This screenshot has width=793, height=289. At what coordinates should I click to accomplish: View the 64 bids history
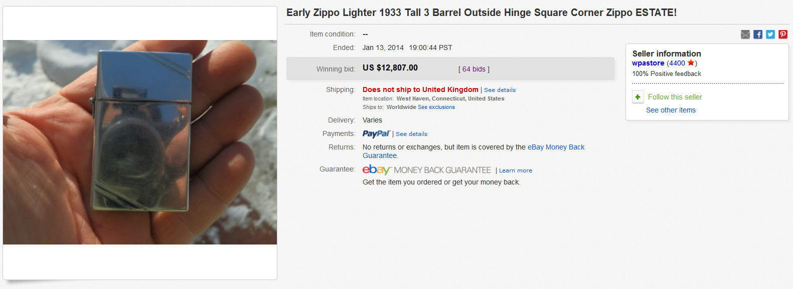click(473, 68)
